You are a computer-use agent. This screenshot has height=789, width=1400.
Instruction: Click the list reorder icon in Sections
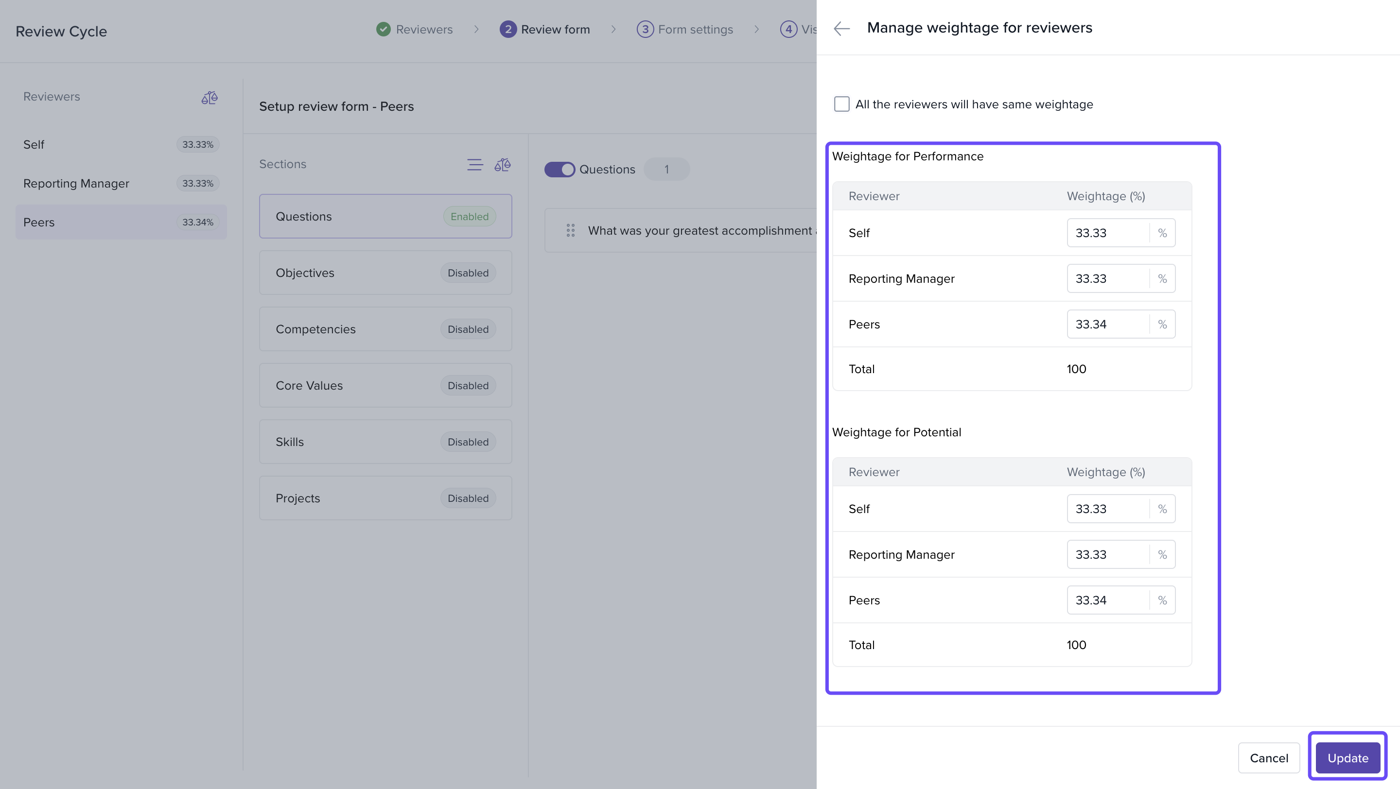pyautogui.click(x=474, y=165)
